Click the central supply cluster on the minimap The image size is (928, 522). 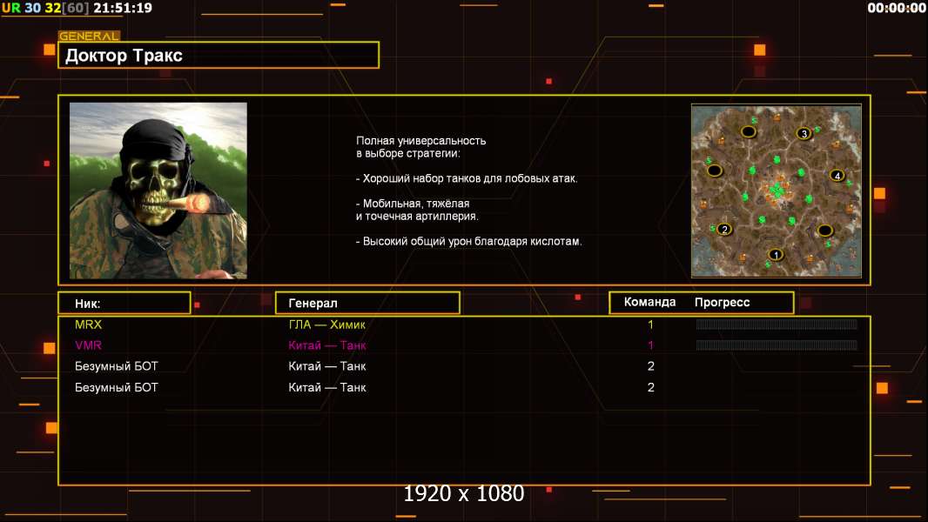(777, 191)
